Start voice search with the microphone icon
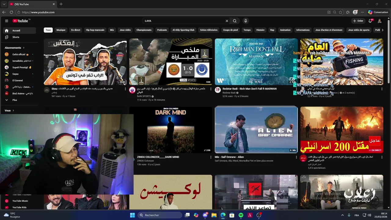 click(246, 21)
